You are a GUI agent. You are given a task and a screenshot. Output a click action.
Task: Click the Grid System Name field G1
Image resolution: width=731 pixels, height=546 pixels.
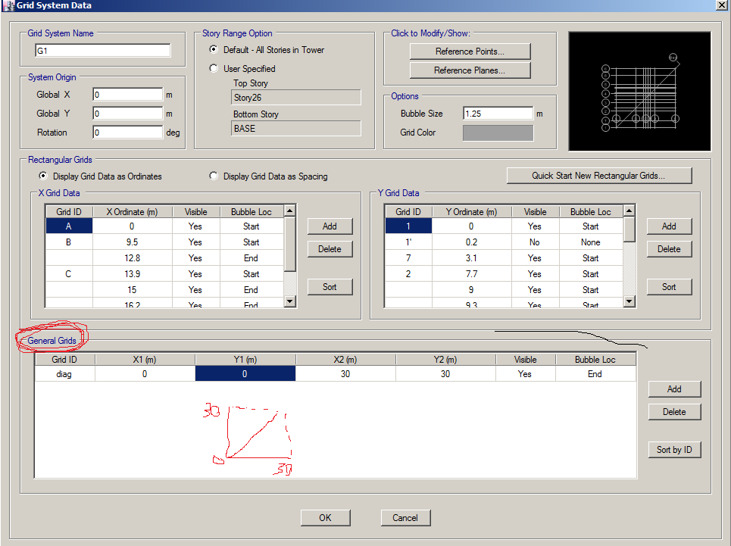pyautogui.click(x=102, y=50)
